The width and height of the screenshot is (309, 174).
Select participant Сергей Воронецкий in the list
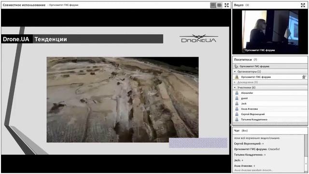click(270, 114)
